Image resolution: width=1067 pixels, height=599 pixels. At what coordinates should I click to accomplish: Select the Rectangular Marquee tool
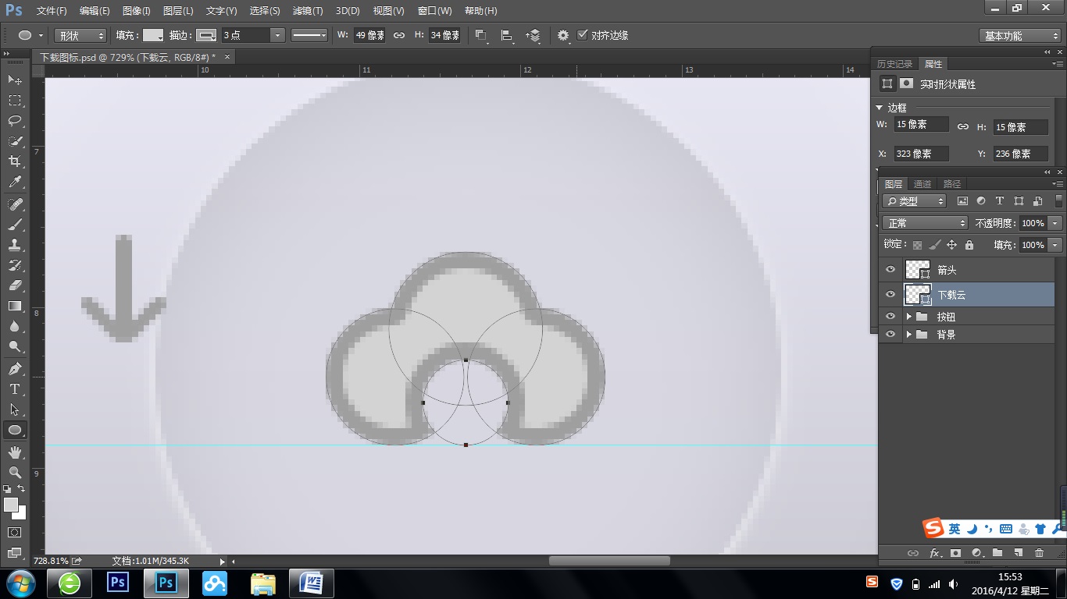coord(15,101)
